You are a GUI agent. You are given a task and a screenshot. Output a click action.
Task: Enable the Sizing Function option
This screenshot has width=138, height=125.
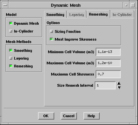[x=52, y=32]
